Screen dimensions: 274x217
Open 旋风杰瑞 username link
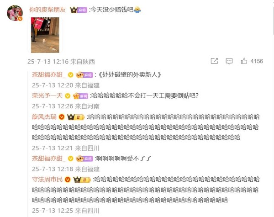[44, 116]
